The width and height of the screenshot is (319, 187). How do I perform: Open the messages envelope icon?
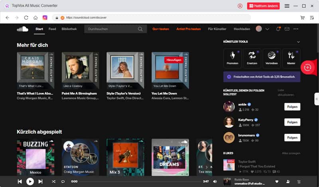click(287, 29)
